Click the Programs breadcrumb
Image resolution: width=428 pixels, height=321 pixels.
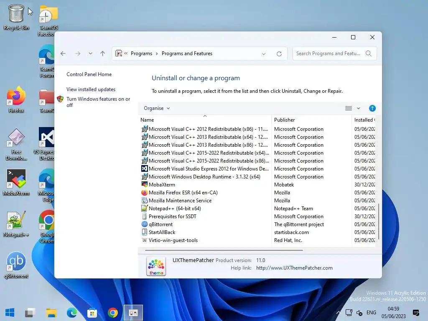click(x=141, y=53)
